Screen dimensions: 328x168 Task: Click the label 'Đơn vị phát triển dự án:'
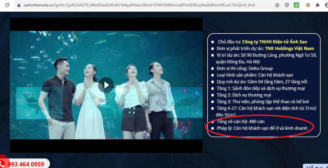point(240,48)
